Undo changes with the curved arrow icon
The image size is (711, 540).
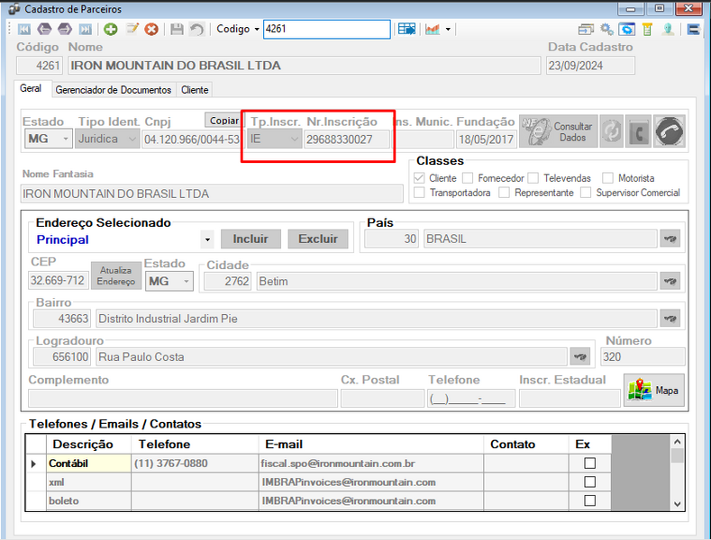click(x=196, y=30)
